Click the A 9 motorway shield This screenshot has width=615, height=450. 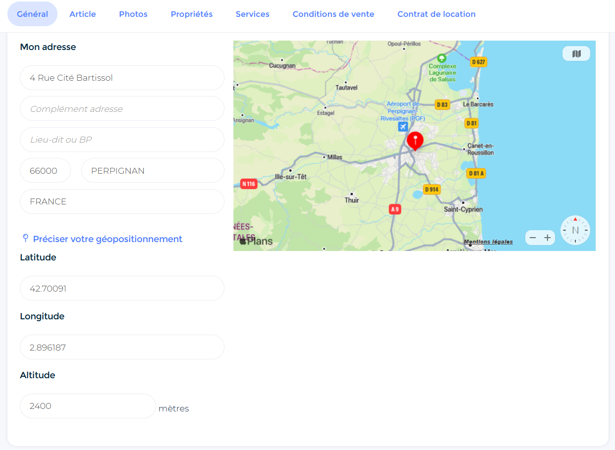pos(395,209)
